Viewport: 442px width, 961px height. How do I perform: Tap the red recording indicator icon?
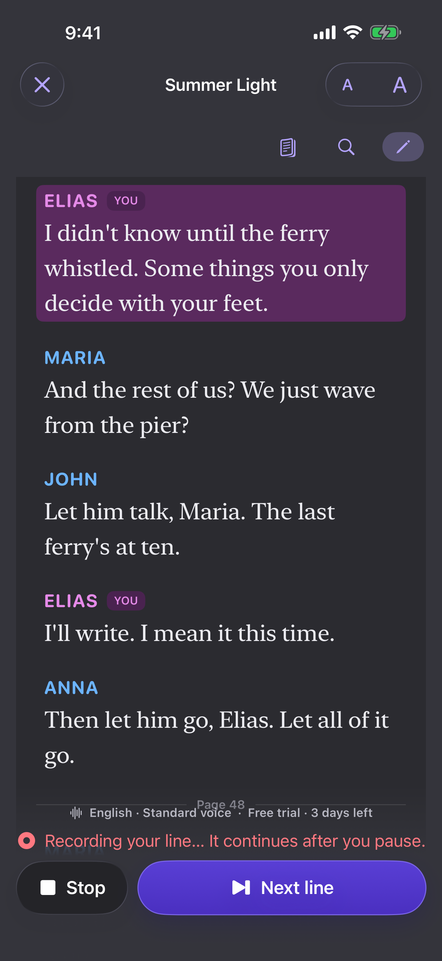click(26, 841)
